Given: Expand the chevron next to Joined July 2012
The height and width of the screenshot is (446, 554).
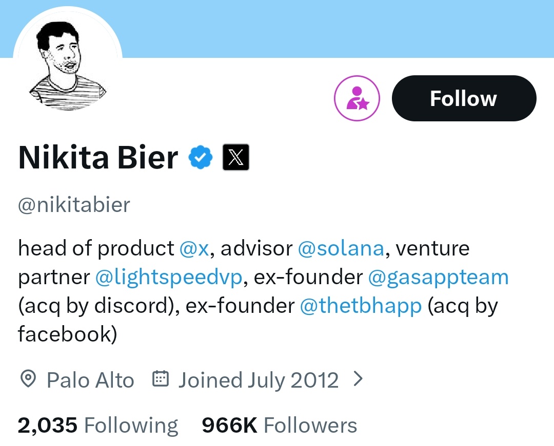Looking at the screenshot, I should coord(359,379).
